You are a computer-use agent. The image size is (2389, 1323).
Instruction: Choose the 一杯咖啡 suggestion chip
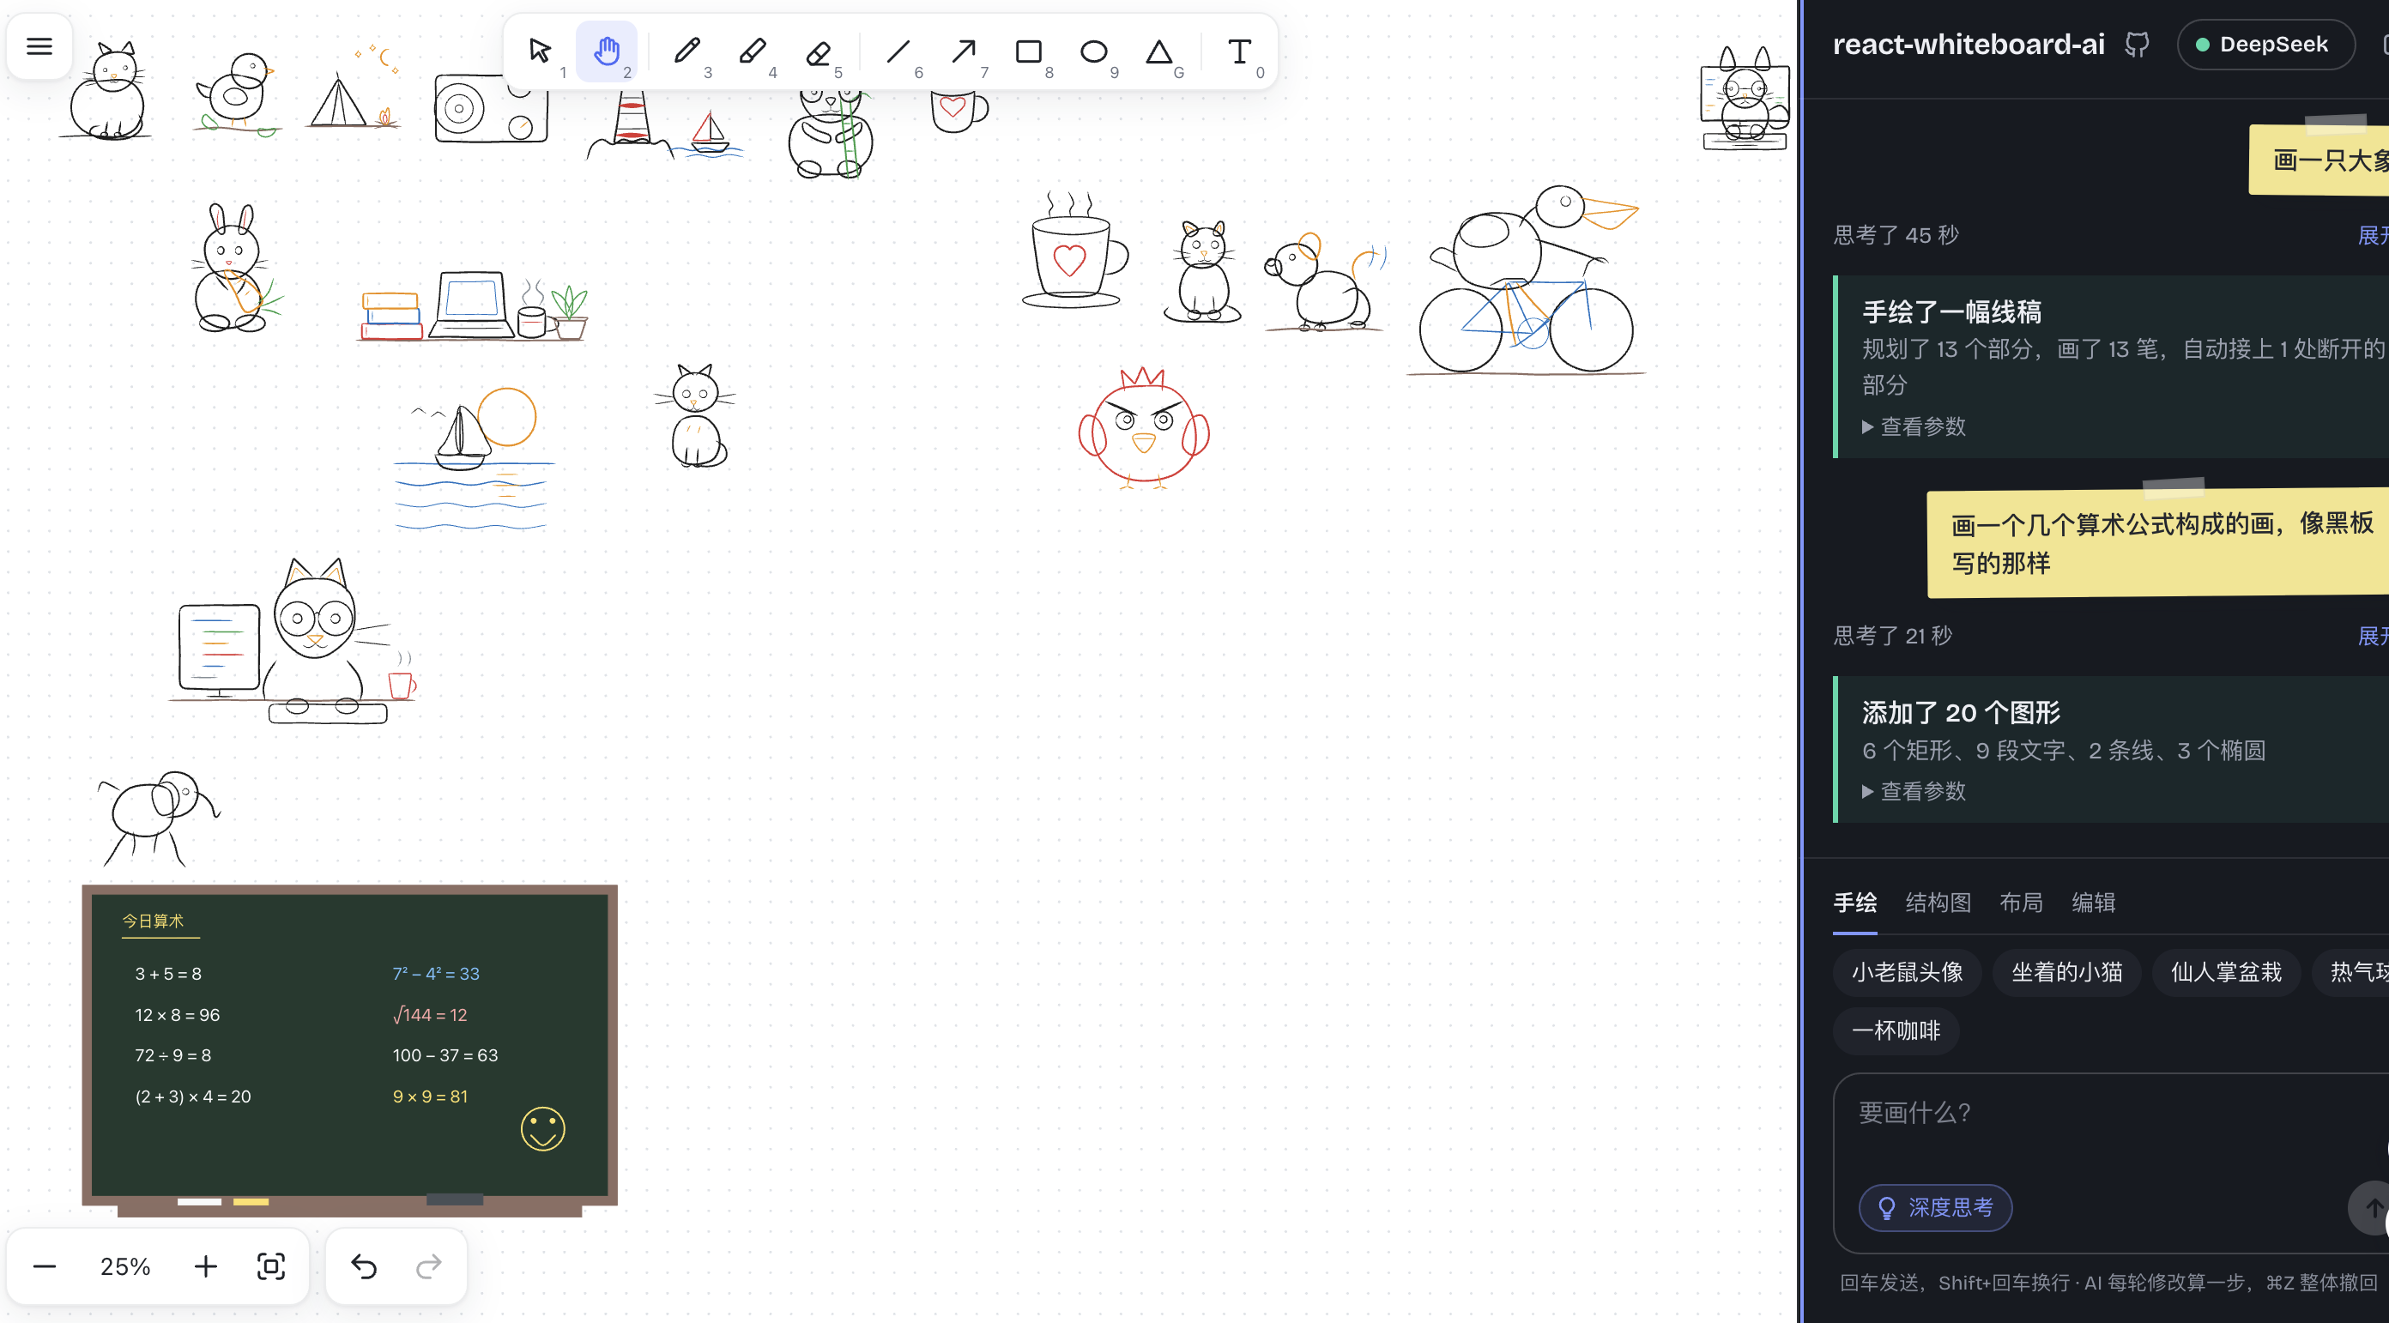[x=1896, y=1031]
